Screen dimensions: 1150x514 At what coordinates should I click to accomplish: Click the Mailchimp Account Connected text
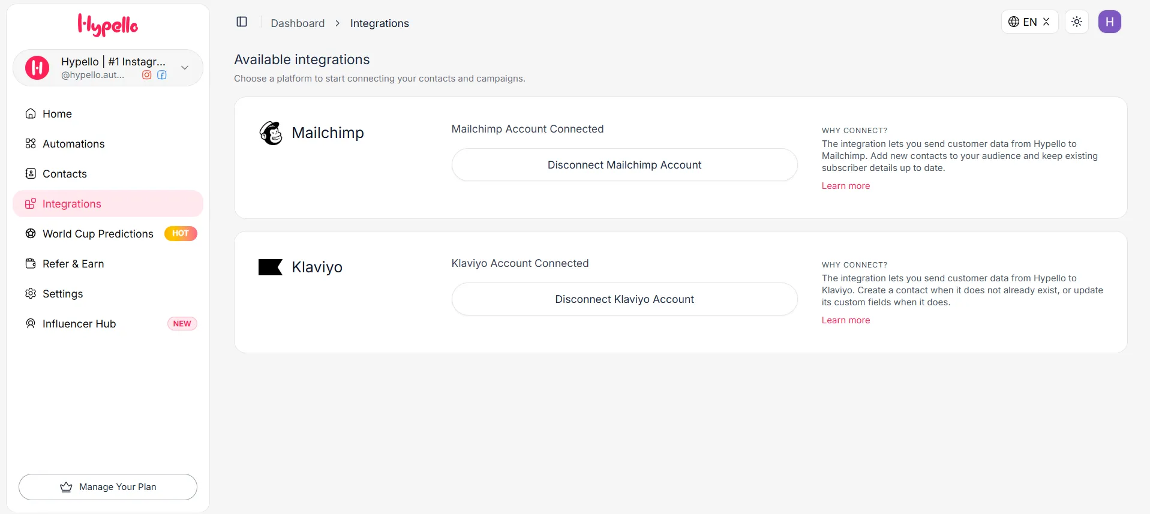click(x=528, y=129)
